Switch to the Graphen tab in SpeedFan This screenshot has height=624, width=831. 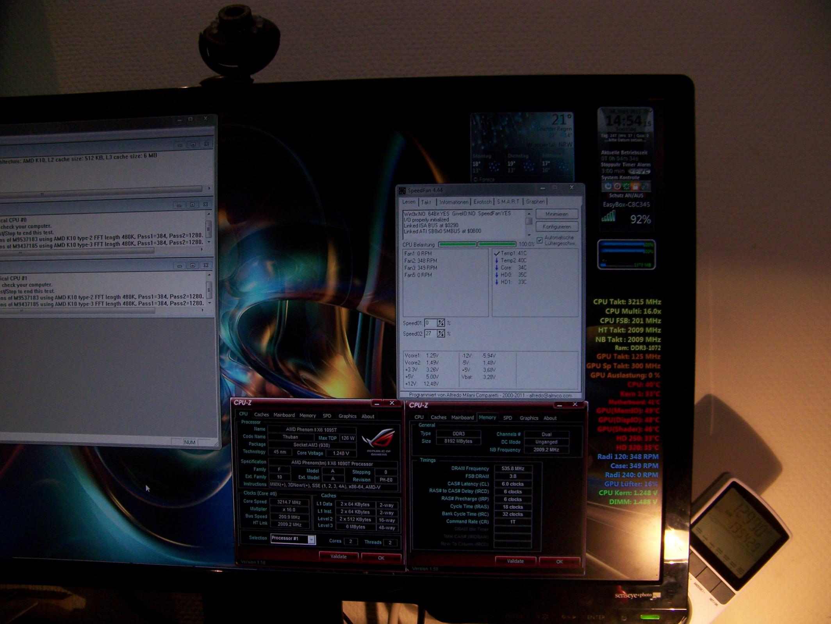[535, 202]
